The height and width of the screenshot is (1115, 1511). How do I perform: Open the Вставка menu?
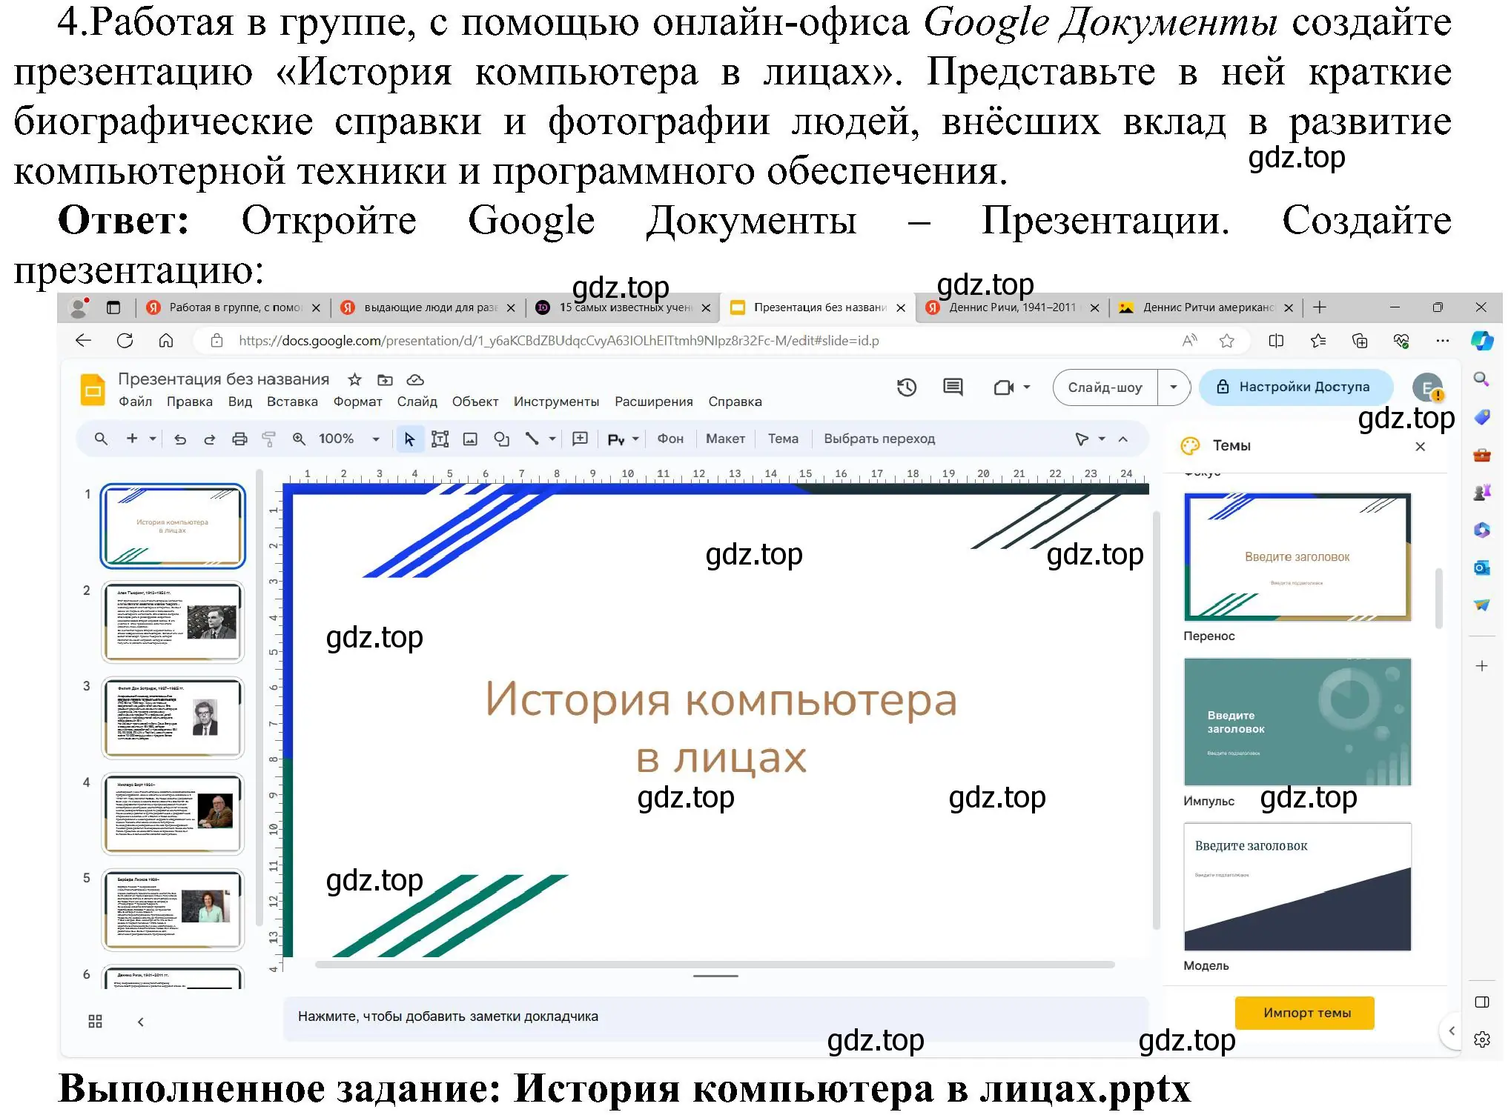click(x=292, y=402)
